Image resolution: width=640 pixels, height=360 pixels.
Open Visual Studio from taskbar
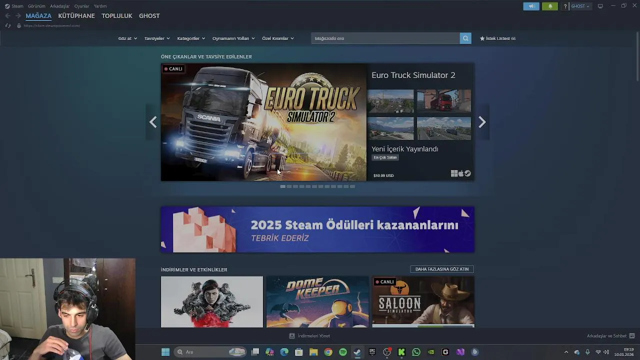[460, 352]
